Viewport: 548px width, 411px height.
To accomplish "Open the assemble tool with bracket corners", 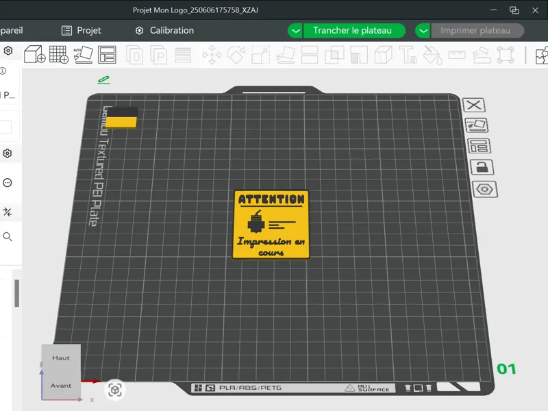I will point(506,55).
